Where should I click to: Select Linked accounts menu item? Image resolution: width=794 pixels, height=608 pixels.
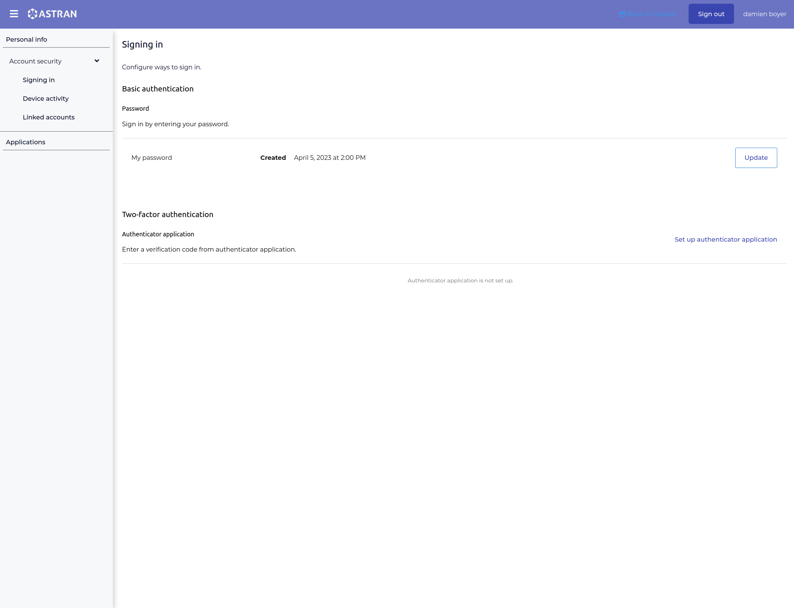(48, 116)
